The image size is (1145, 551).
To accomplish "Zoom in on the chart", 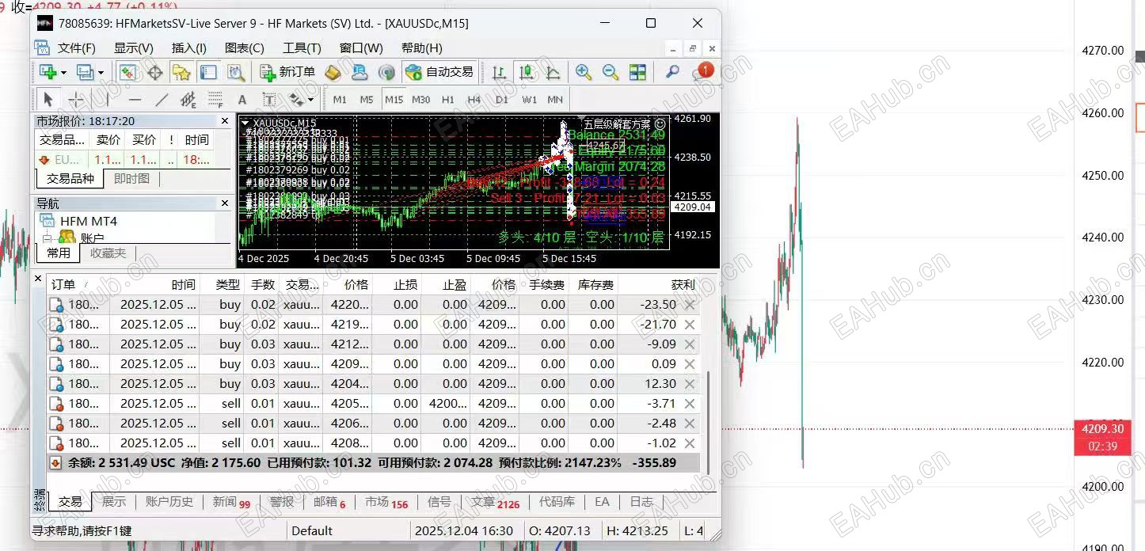I will click(x=584, y=72).
